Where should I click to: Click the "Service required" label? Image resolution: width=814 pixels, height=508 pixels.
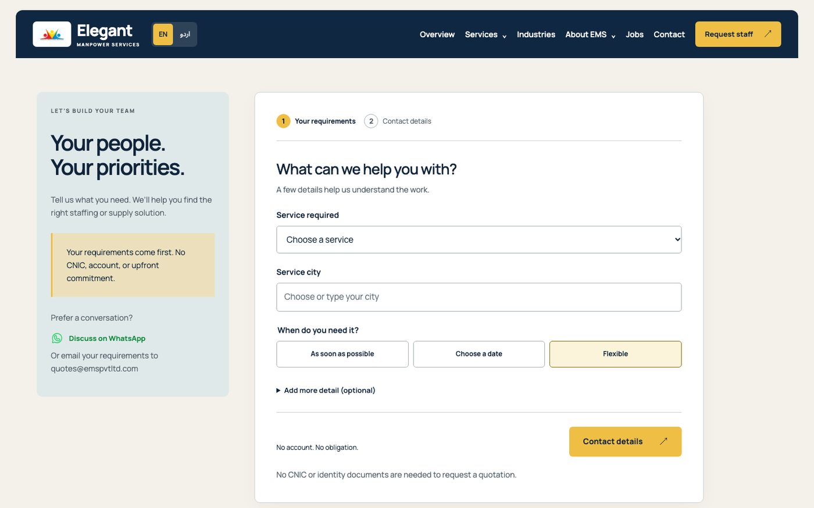point(308,215)
